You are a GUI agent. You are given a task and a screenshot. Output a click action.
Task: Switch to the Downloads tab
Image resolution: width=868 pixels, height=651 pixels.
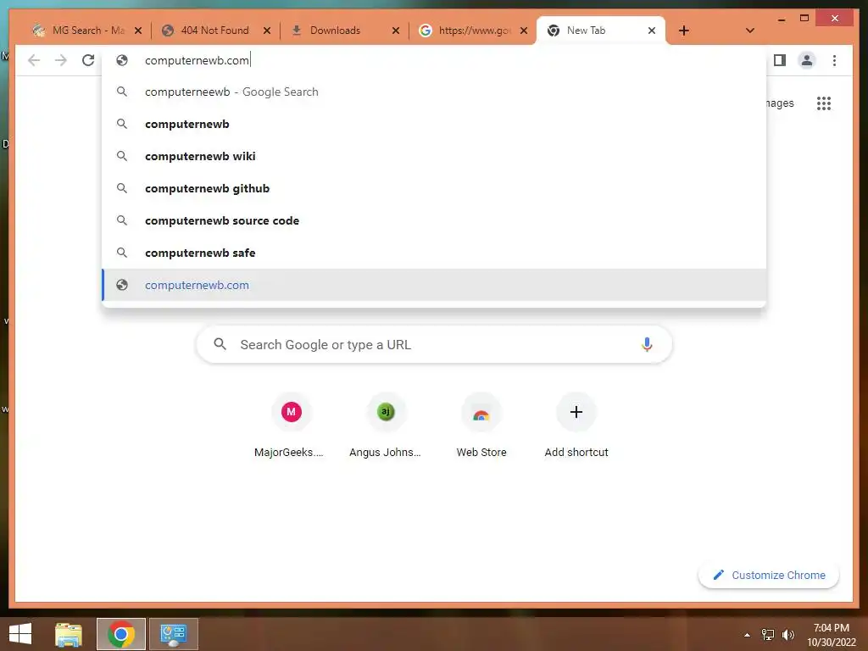[335, 31]
